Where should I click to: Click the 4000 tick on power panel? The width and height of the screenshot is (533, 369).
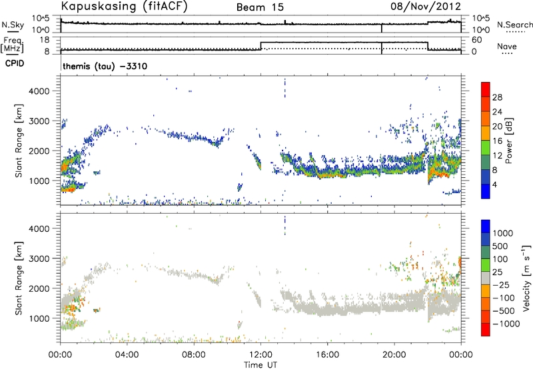tap(39, 91)
